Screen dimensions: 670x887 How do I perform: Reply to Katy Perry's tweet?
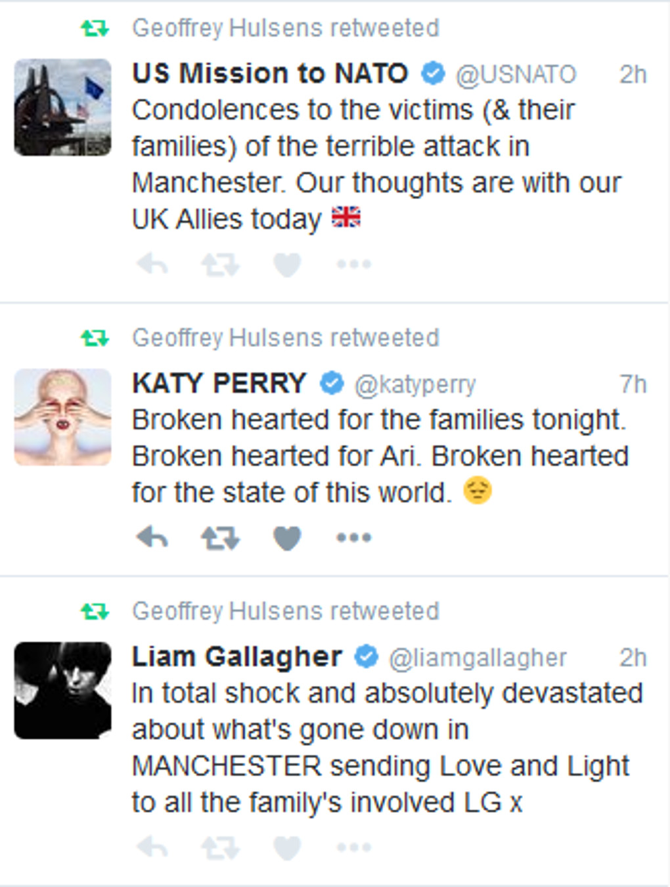pyautogui.click(x=152, y=538)
